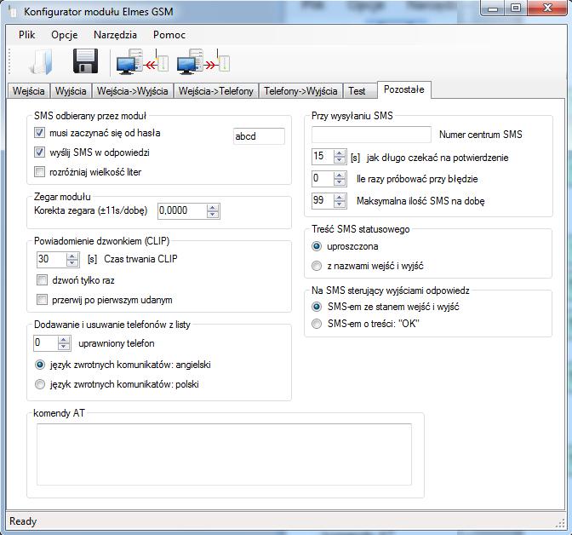Decrease Korekta zegara value
Viewport: 572px width, 535px height.
click(x=213, y=215)
